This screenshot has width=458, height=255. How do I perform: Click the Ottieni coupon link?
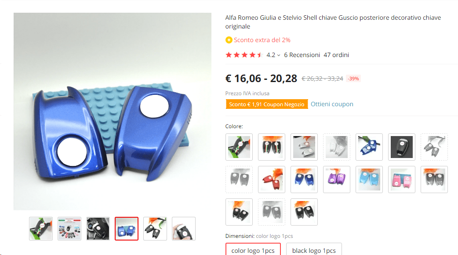pyautogui.click(x=332, y=104)
